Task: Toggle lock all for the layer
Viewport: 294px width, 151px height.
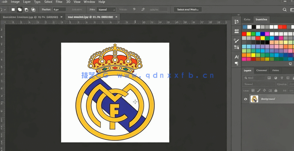Action: point(276,91)
